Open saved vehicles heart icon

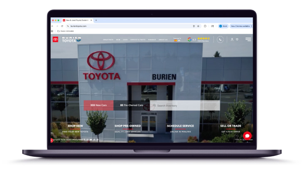(x=237, y=39)
